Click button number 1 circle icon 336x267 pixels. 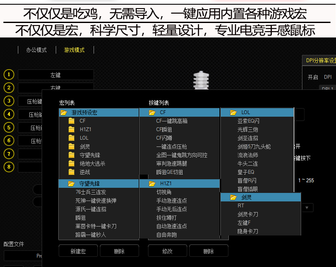9,75
